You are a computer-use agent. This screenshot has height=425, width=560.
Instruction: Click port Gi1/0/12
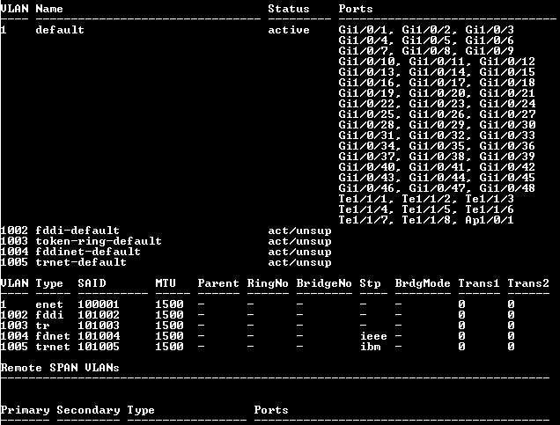click(507, 62)
